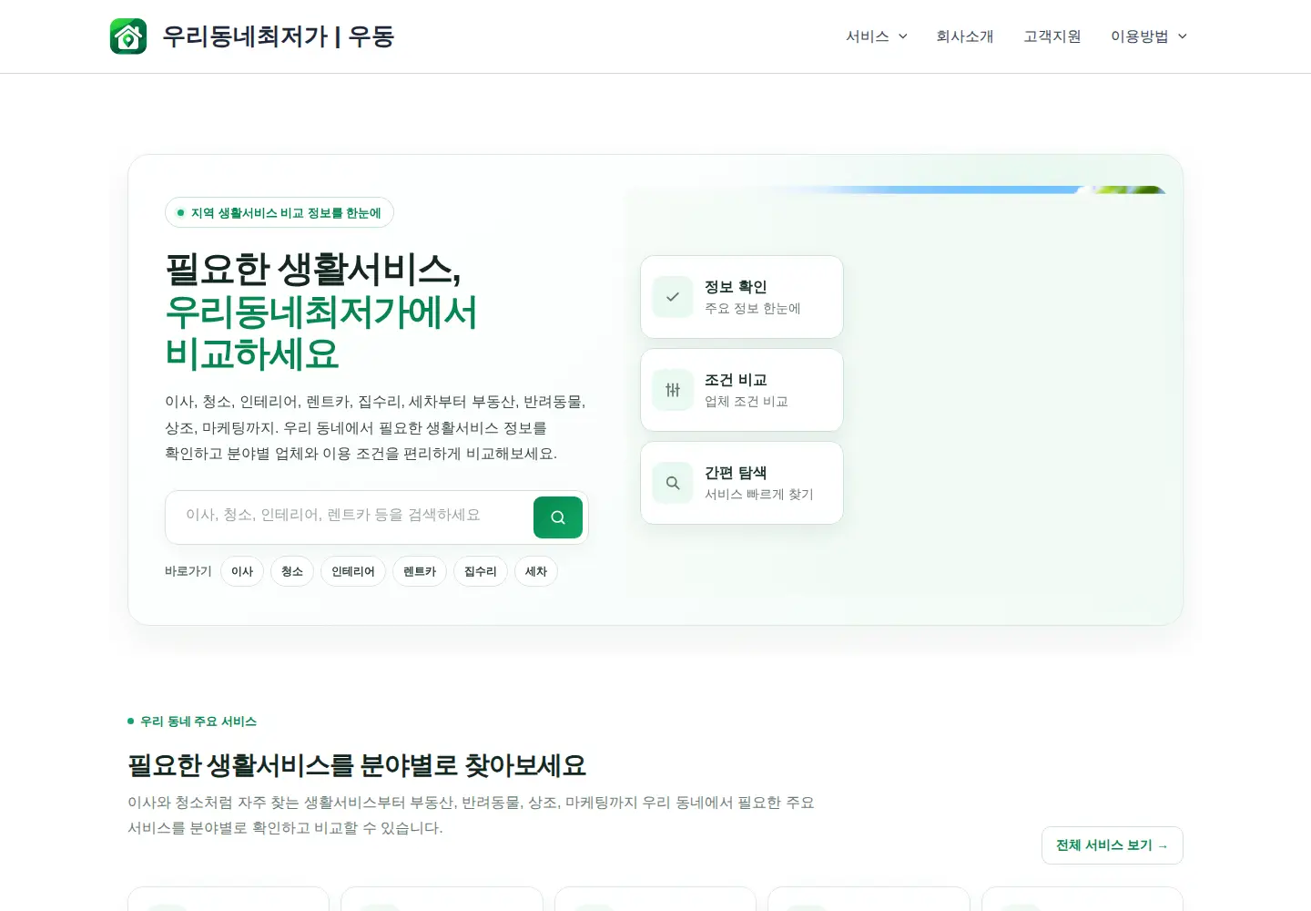1311x911 pixels.
Task: Click the 조건 비교 card title
Action: click(x=736, y=380)
